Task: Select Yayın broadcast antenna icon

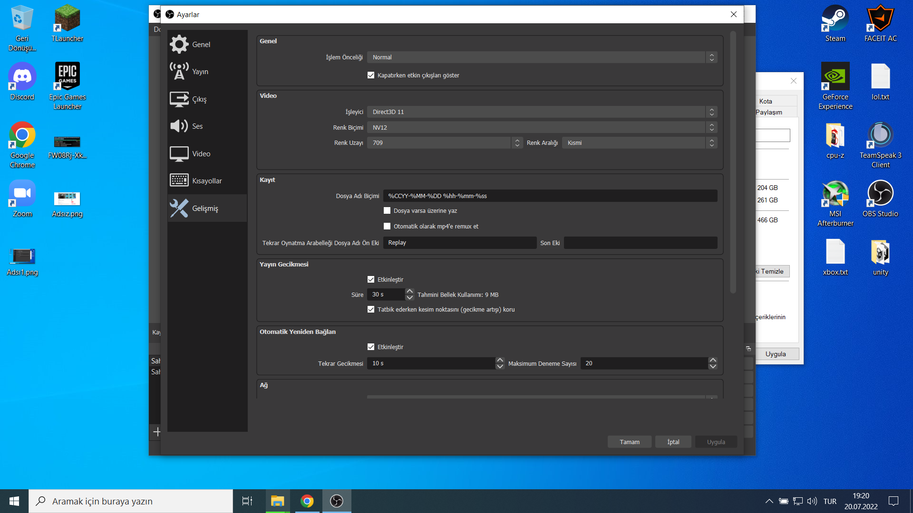Action: tap(179, 71)
